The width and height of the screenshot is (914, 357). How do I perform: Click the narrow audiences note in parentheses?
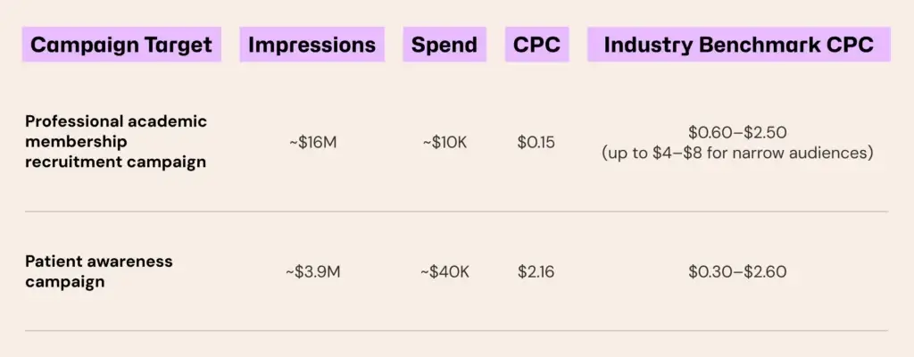click(x=737, y=152)
